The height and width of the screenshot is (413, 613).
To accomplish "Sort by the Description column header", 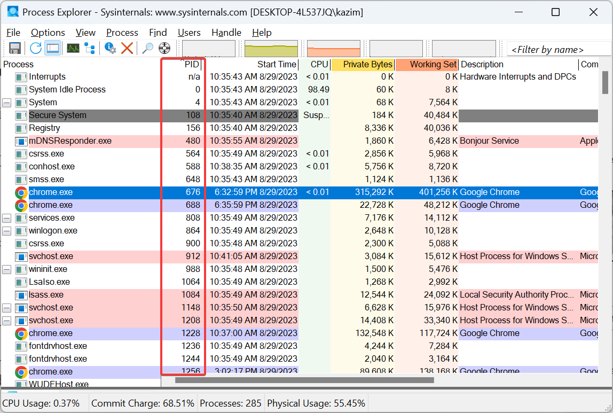I will click(518, 64).
